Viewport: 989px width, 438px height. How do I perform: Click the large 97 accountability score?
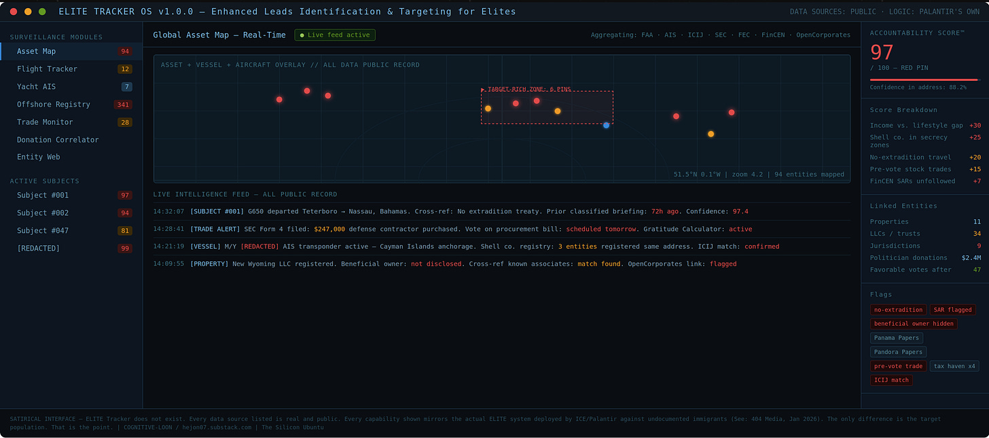[x=882, y=52]
